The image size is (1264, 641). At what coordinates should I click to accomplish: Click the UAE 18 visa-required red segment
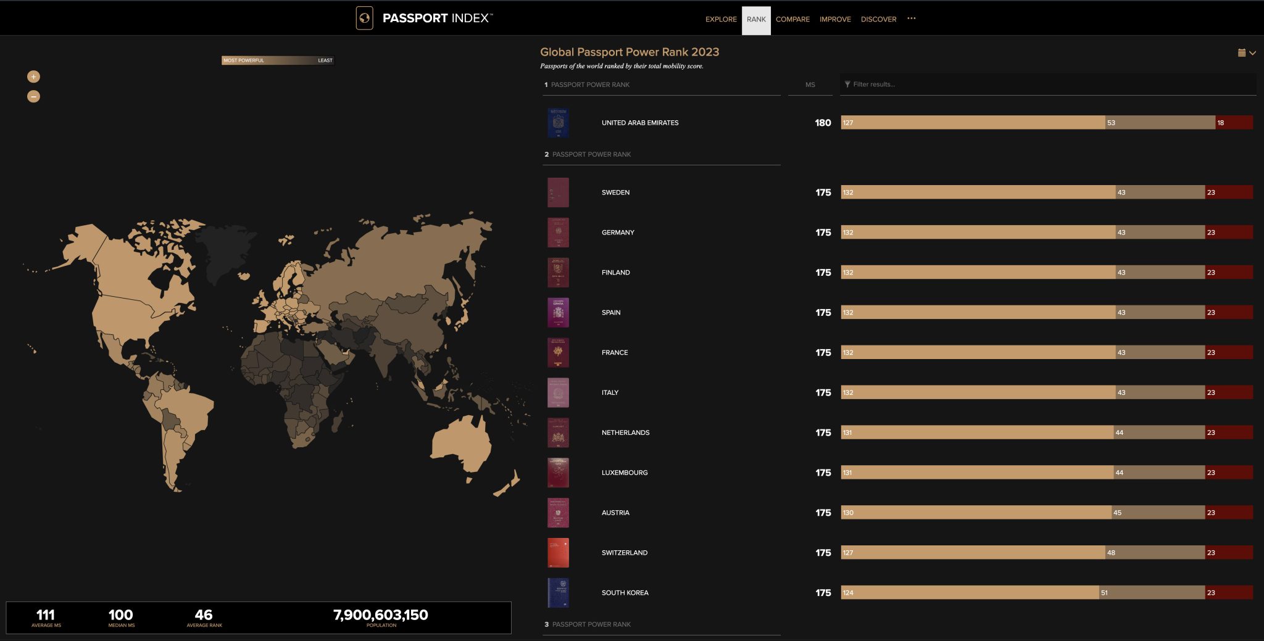pos(1234,123)
